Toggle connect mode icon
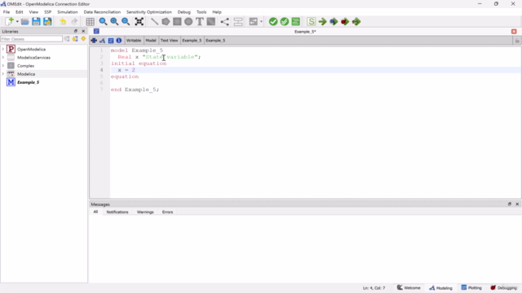Image resolution: width=522 pixels, height=293 pixels. coord(225,22)
